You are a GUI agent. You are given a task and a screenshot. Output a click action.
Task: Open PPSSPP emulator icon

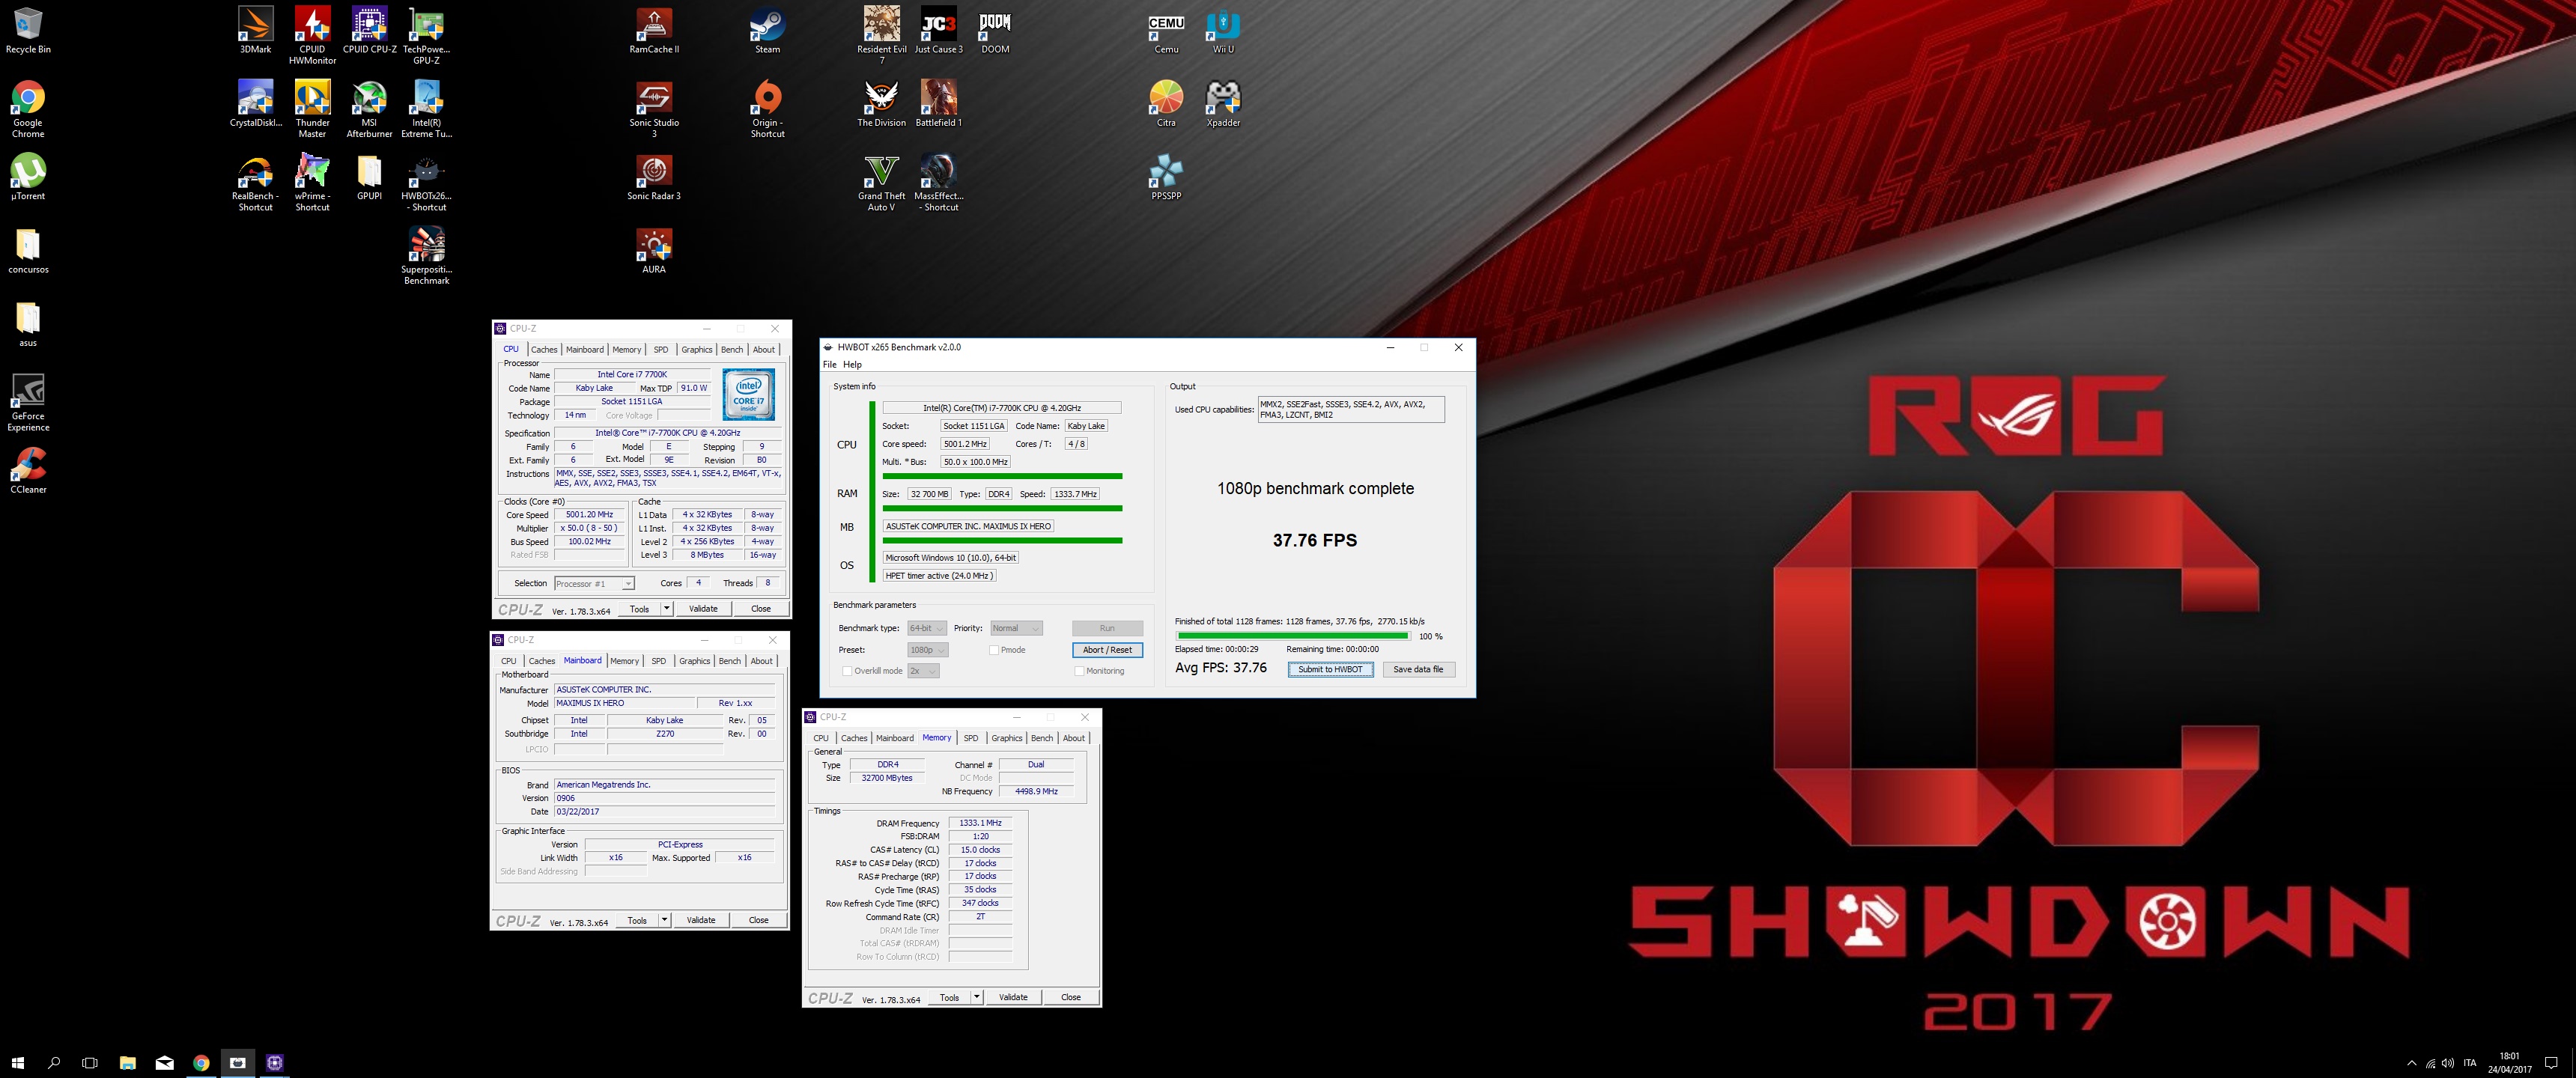1166,177
